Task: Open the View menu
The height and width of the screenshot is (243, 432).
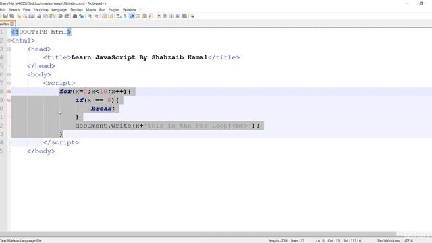Action: point(26,9)
